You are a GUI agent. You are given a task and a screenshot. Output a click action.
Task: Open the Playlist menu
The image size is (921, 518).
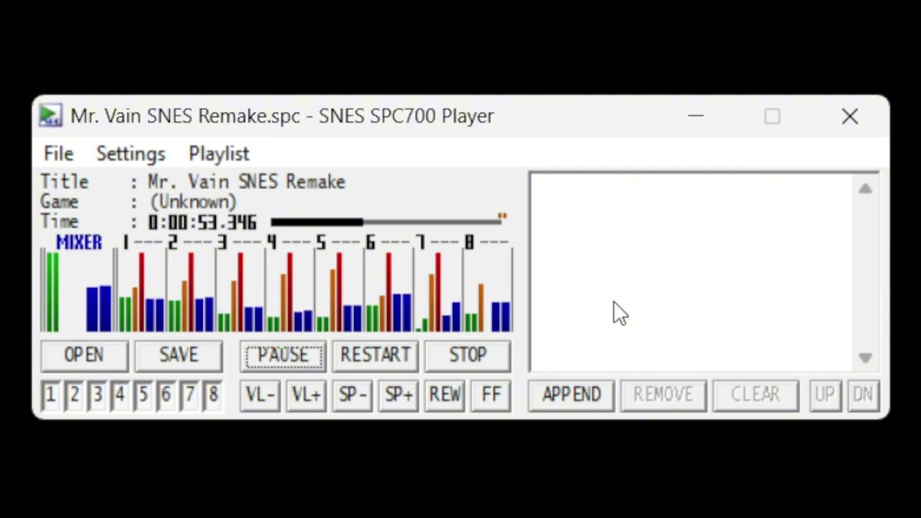click(219, 154)
